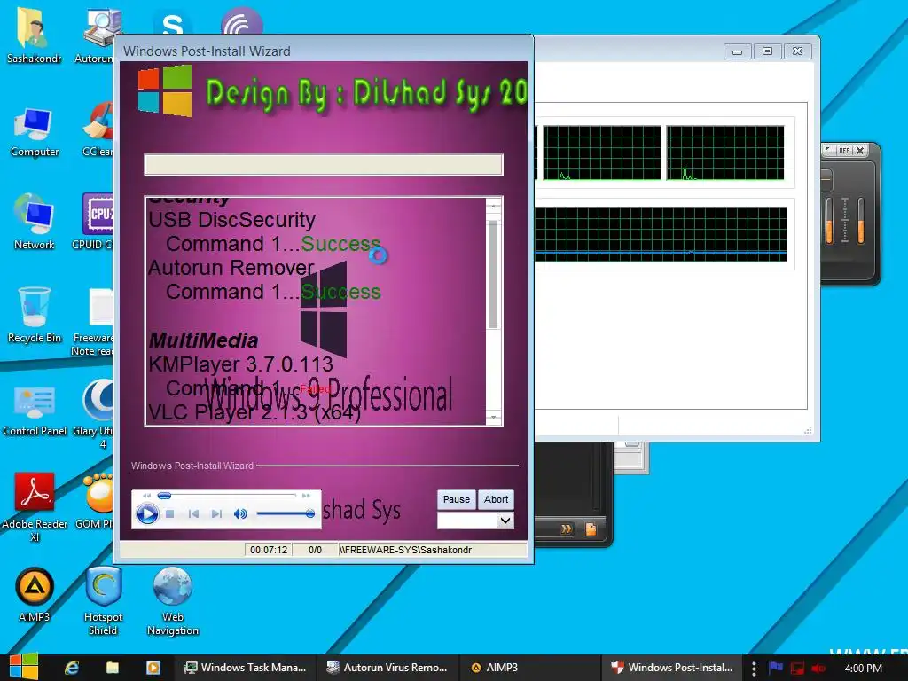
Task: Open the Control Panel desktop icon
Action: click(x=35, y=410)
